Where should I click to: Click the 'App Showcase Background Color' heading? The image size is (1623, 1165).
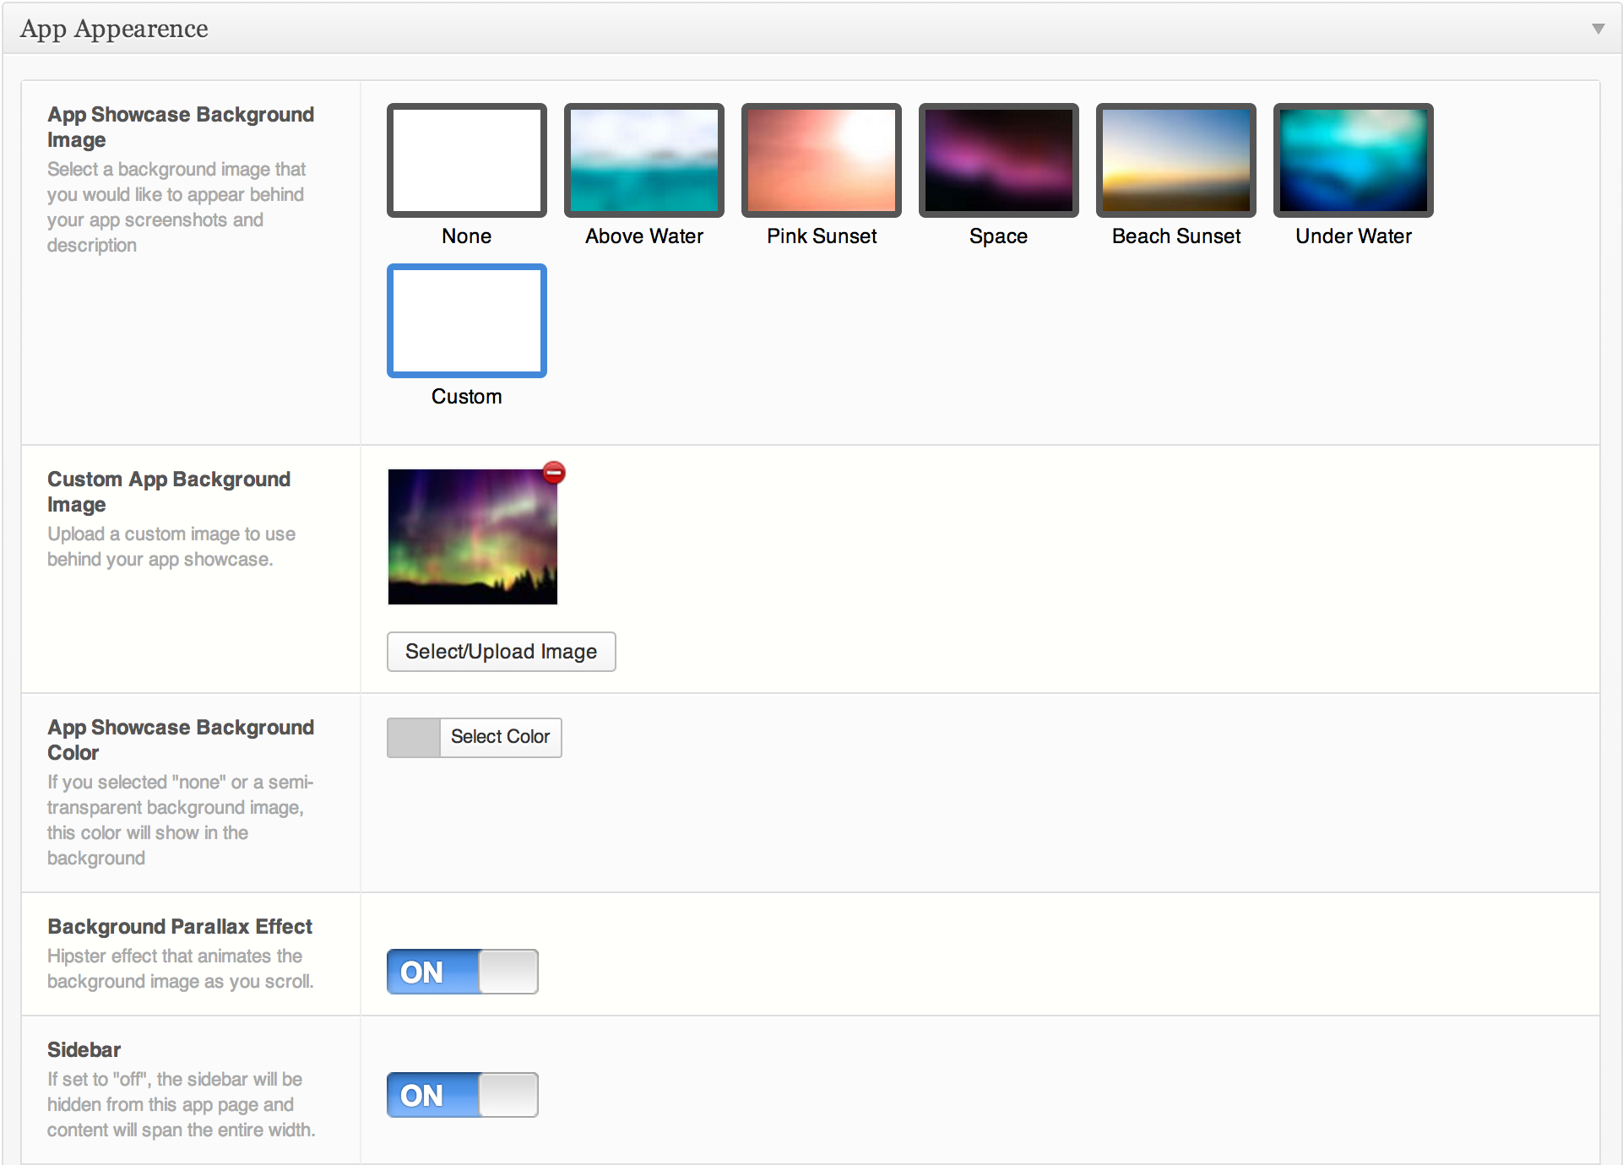tap(181, 740)
